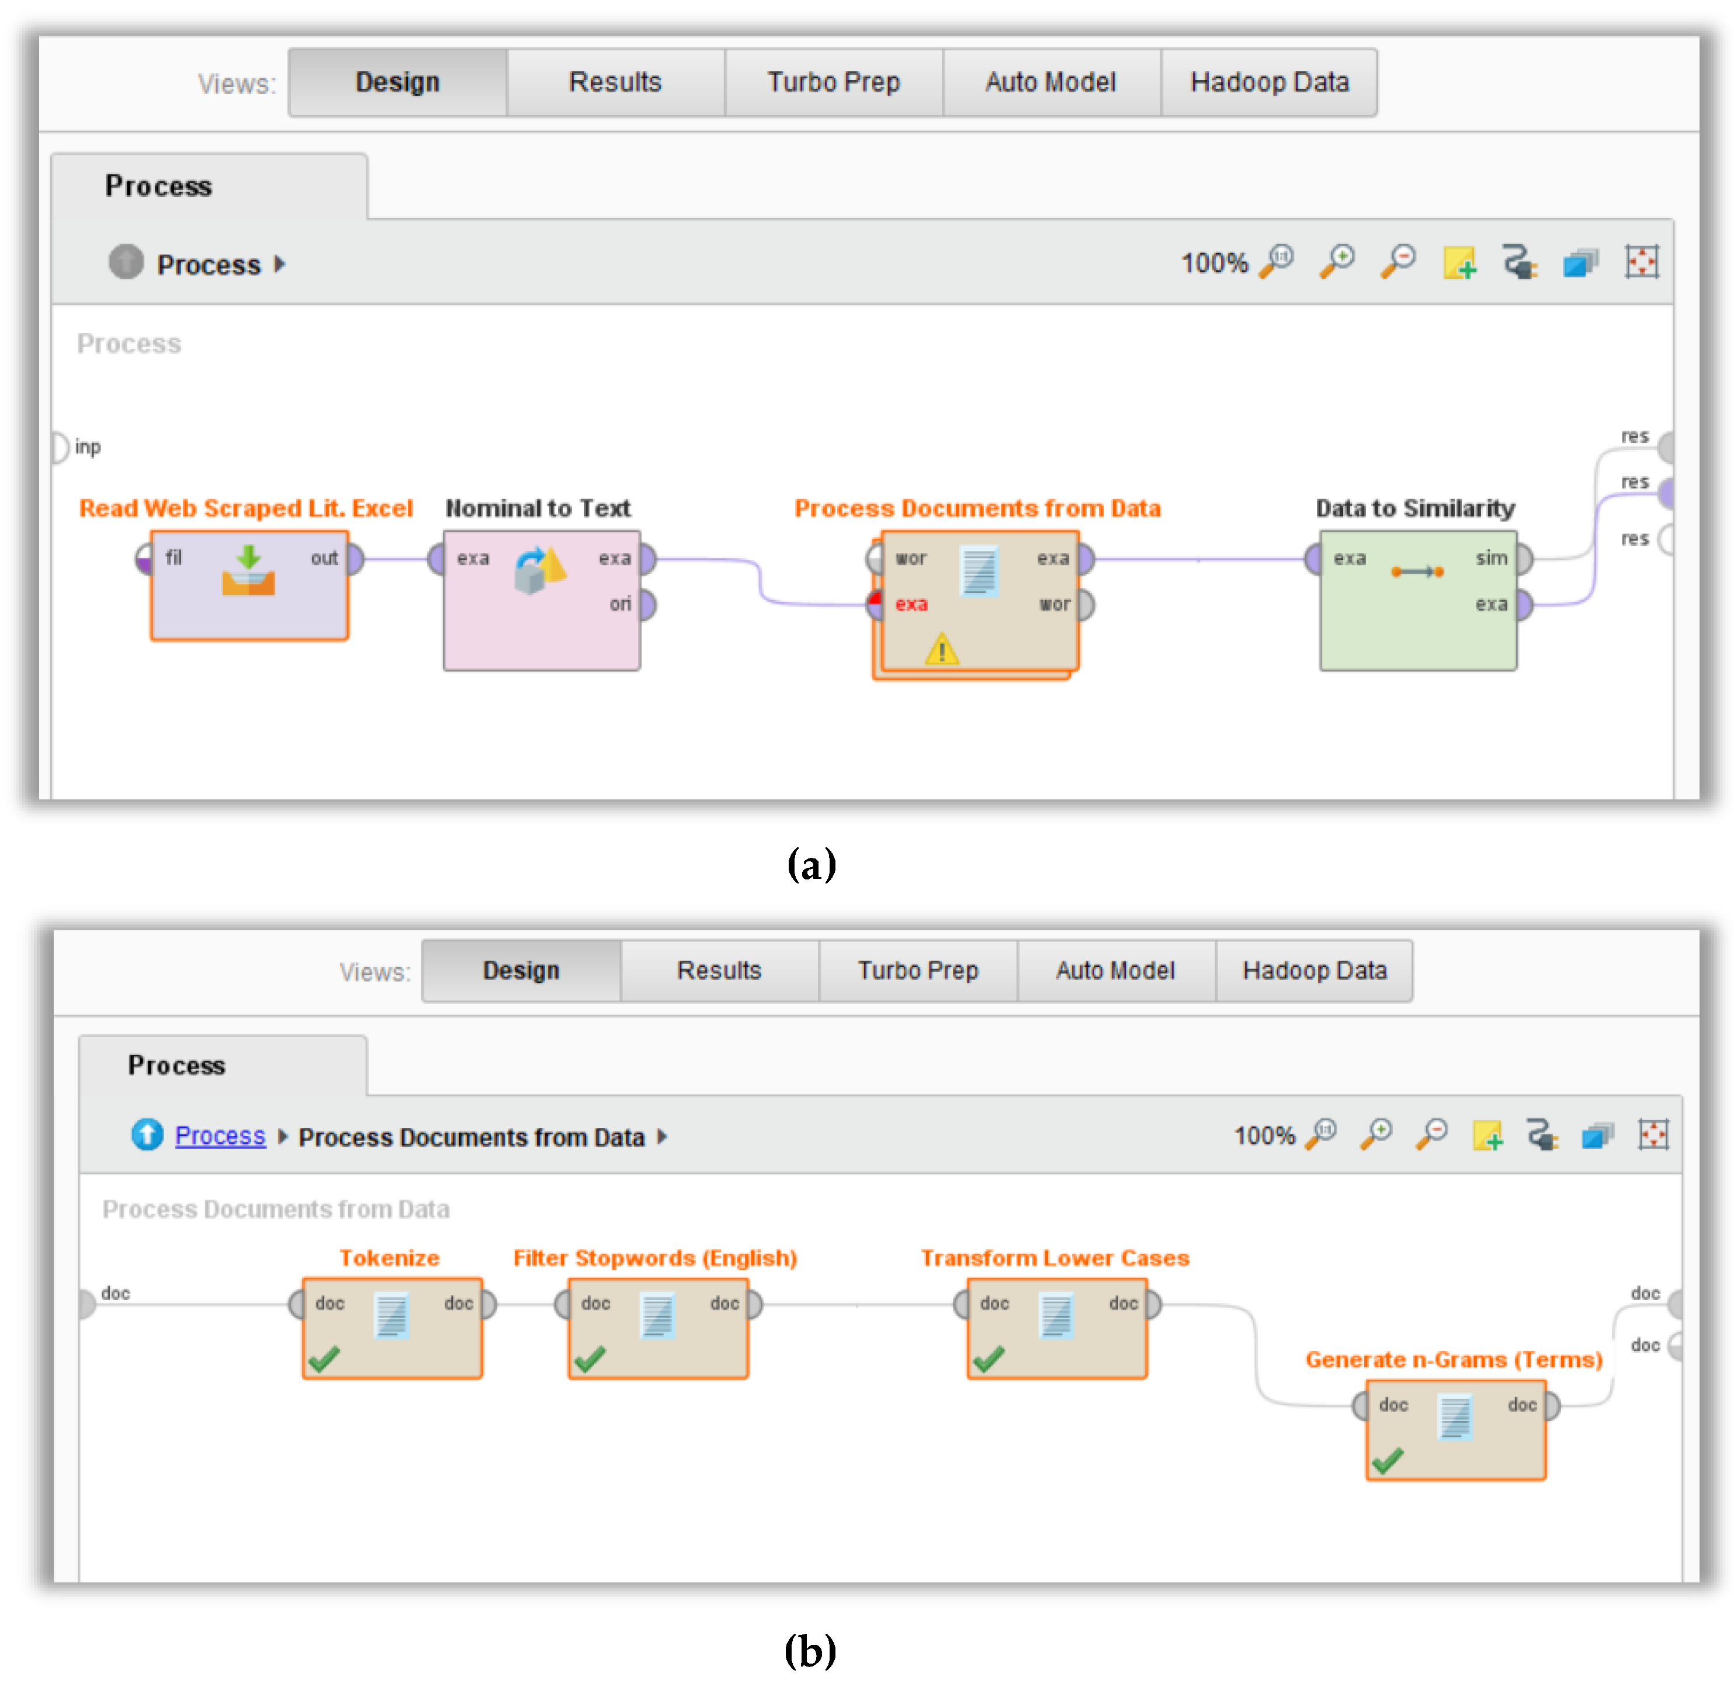1734x1687 pixels.
Task: Expand arrow after top Process breadcrumb
Action: [280, 264]
